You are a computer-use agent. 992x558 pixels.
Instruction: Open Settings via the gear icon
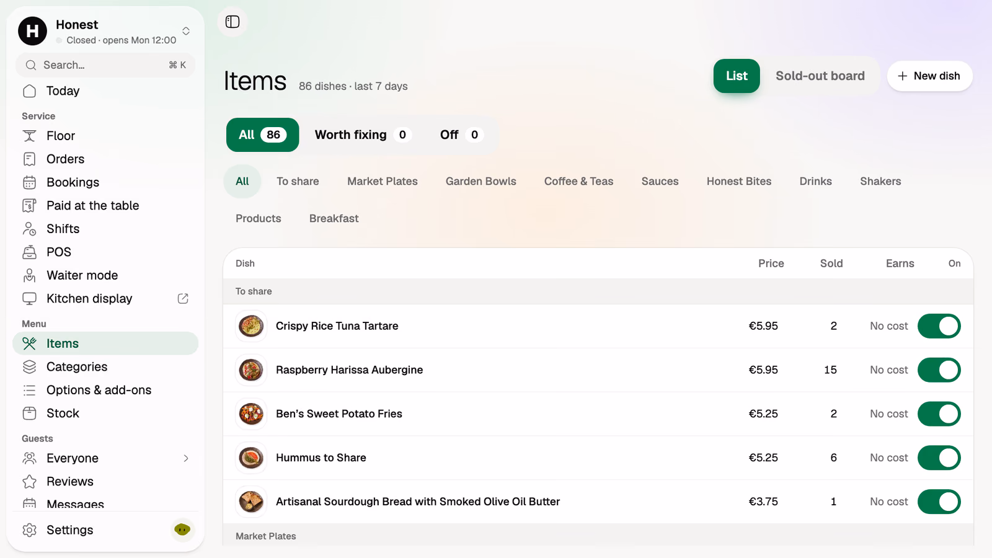[x=29, y=530]
